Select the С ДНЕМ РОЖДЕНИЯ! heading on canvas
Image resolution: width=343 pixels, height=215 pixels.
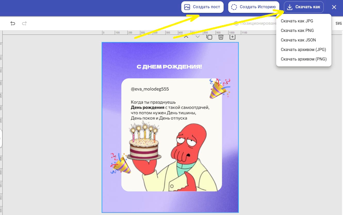[169, 67]
